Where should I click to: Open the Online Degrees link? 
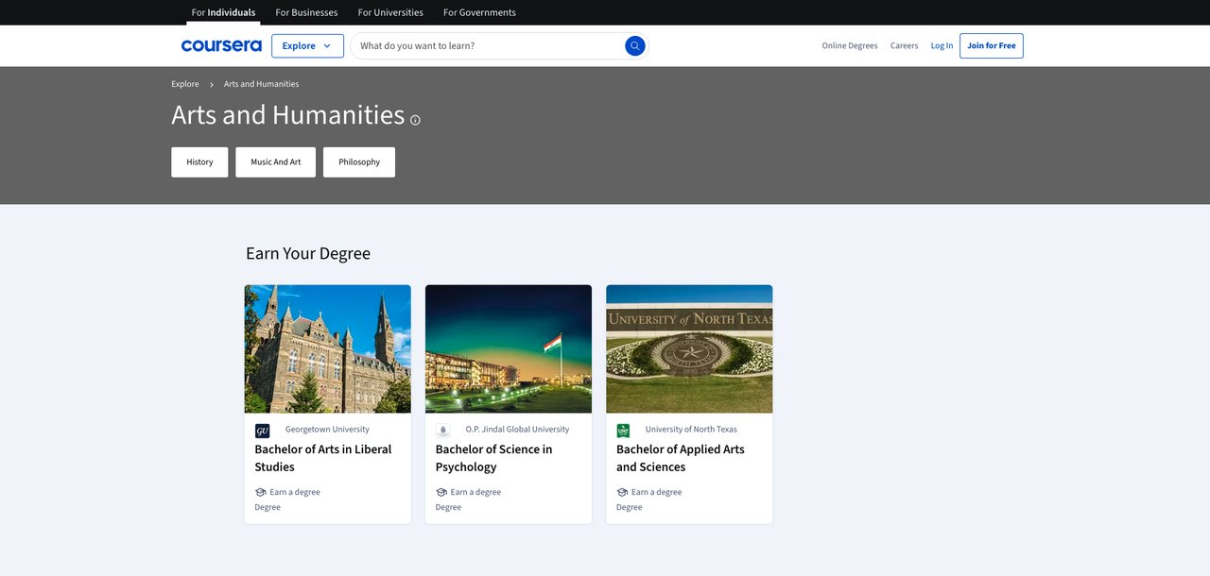point(850,45)
